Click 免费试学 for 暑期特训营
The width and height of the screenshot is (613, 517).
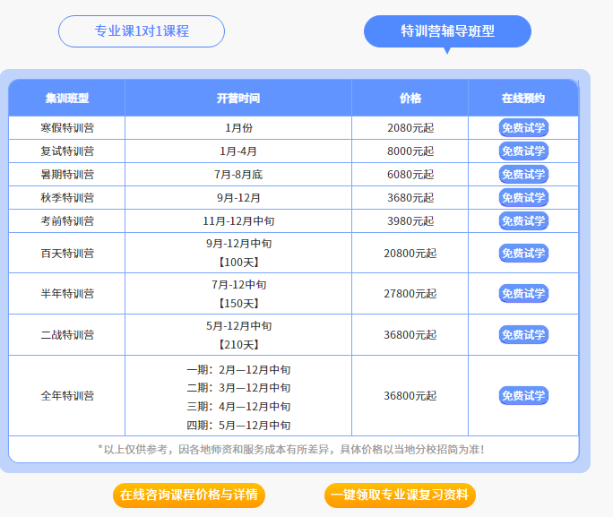click(523, 175)
